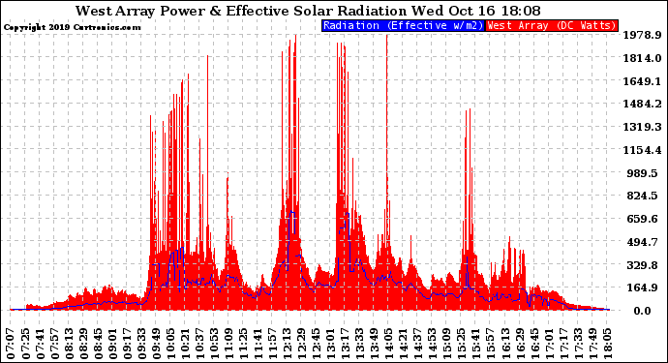668x363 pixels.
Task: Click the 16:45 time axis label
Action: point(533,344)
